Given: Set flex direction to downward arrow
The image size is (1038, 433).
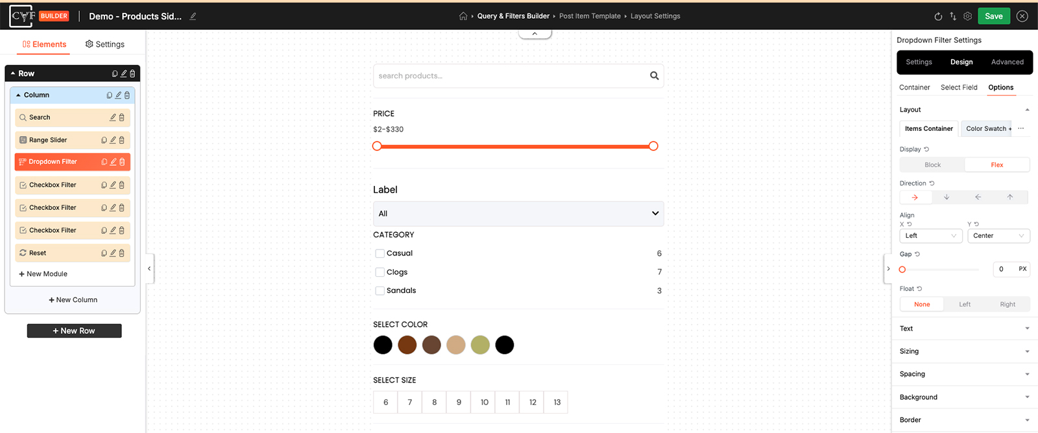Looking at the screenshot, I should coord(947,197).
